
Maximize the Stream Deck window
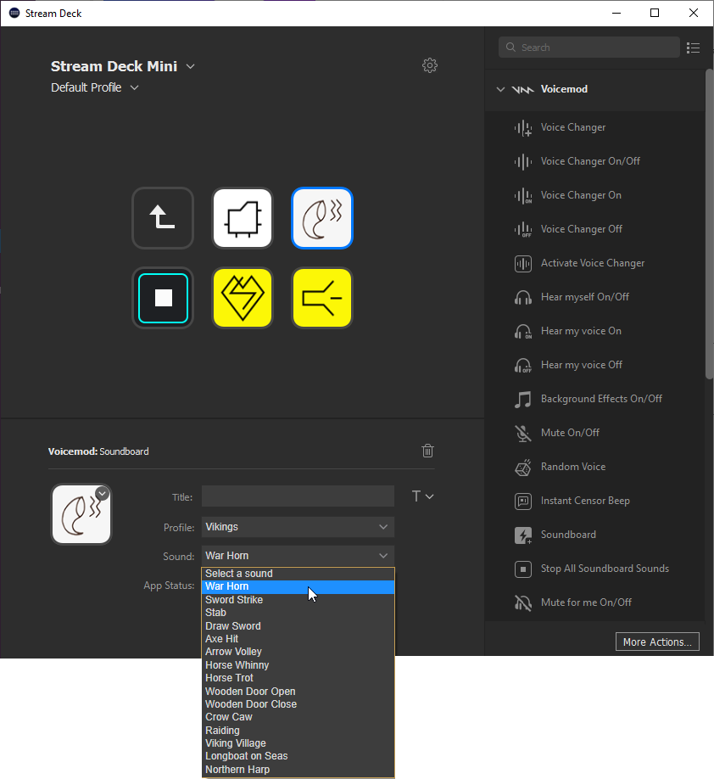coord(655,13)
